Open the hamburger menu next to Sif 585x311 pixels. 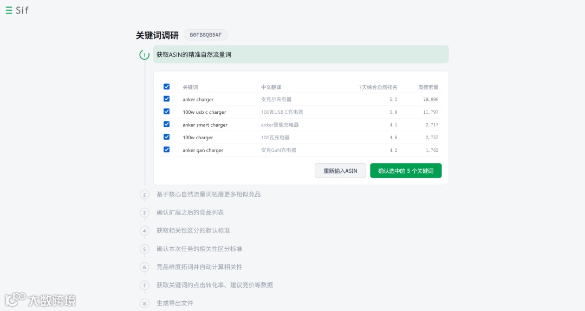(x=9, y=10)
